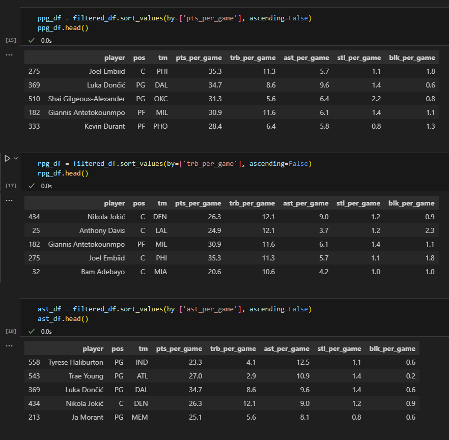The width and height of the screenshot is (449, 440).
Task: Click green success checkmark of cell 15
Action: pyautogui.click(x=32, y=40)
